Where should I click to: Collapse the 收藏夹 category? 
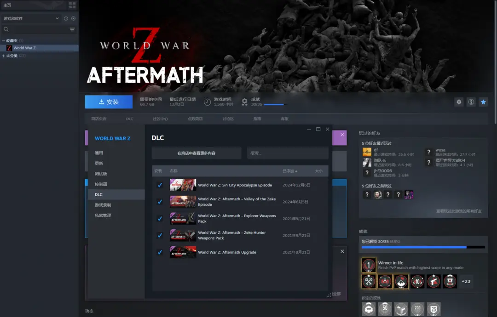click(4, 40)
